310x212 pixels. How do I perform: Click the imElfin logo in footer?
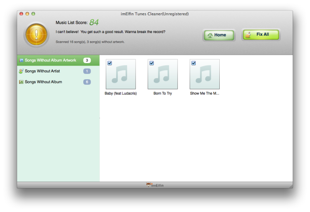pyautogui.click(x=155, y=185)
